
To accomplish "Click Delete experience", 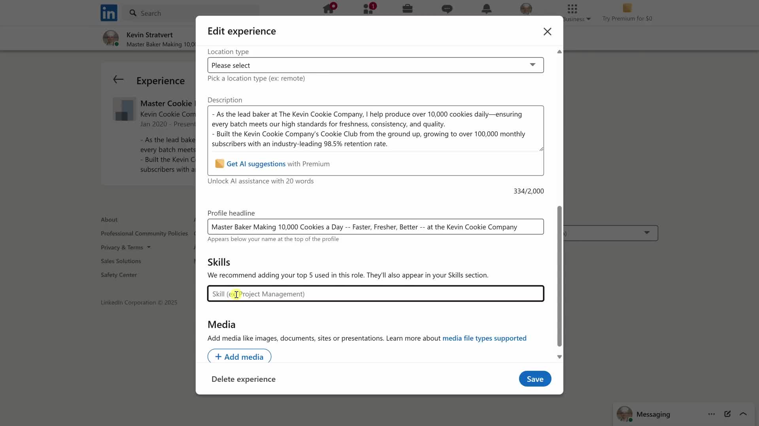I will coord(244,379).
